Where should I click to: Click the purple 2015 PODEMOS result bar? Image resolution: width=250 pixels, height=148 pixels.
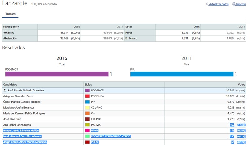pyautogui.click(x=57, y=74)
